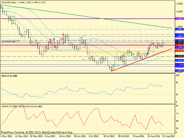Select the blue 1.2053 level tag
The width and height of the screenshot is (184, 138).
coord(179,71)
